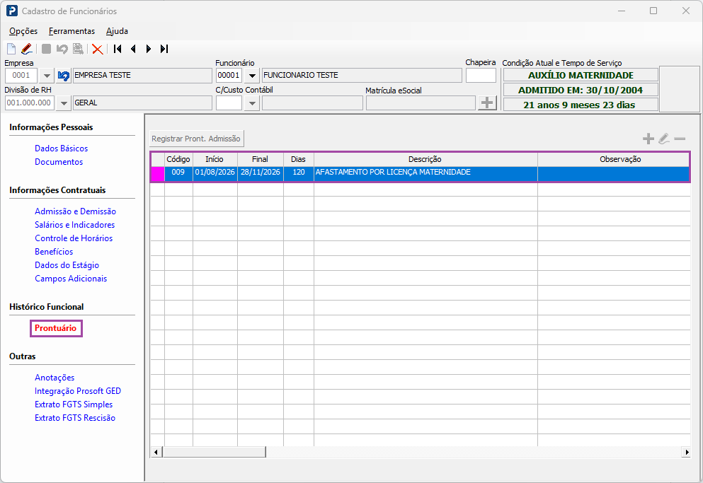
Task: Open Extrato FGTS Simples
Action: click(x=74, y=404)
